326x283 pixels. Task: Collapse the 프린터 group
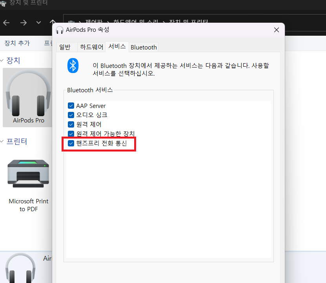(x=2, y=141)
